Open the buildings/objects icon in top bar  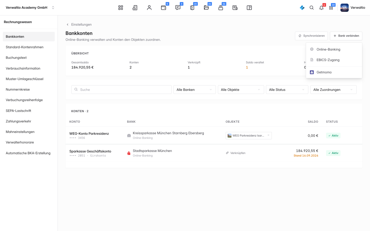coord(135,8)
